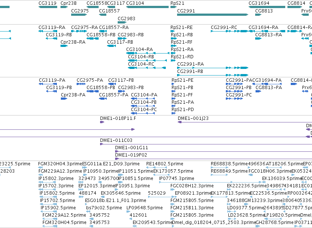Open the CG8813 gene label

[264, 11]
